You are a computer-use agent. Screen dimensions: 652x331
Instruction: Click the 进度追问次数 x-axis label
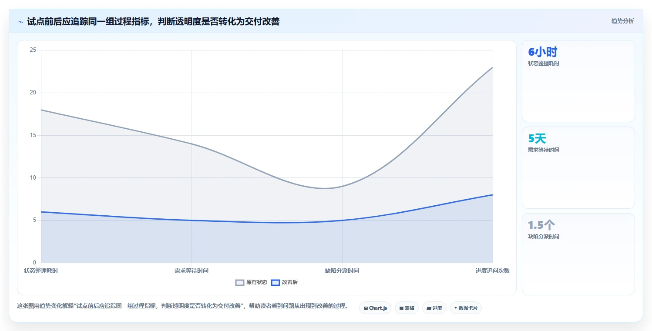pos(493,271)
